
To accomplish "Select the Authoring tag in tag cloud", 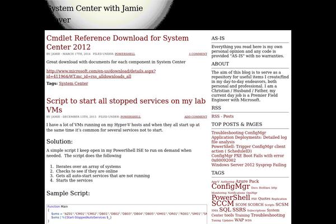I will (x=227, y=182).
